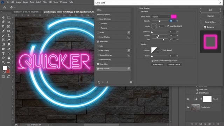
Task: Open the Window menu
Action: click(x=63, y=2)
